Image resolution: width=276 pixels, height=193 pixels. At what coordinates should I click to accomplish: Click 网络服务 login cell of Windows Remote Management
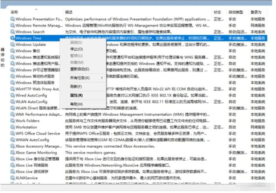tap(258, 25)
